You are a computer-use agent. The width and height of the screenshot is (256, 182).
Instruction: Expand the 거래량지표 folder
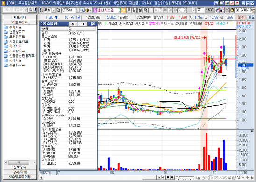point(14,51)
